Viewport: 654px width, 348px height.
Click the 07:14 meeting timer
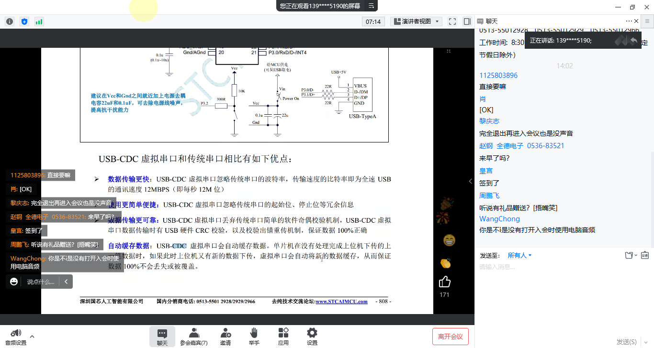373,22
